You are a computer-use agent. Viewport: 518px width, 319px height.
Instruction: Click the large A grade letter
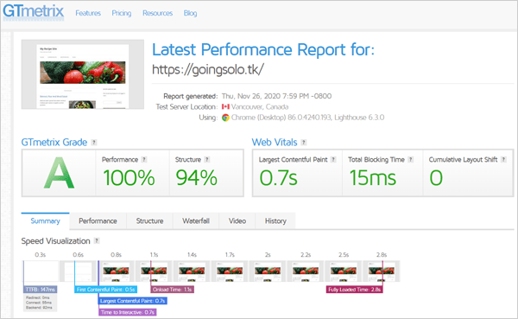click(x=59, y=173)
